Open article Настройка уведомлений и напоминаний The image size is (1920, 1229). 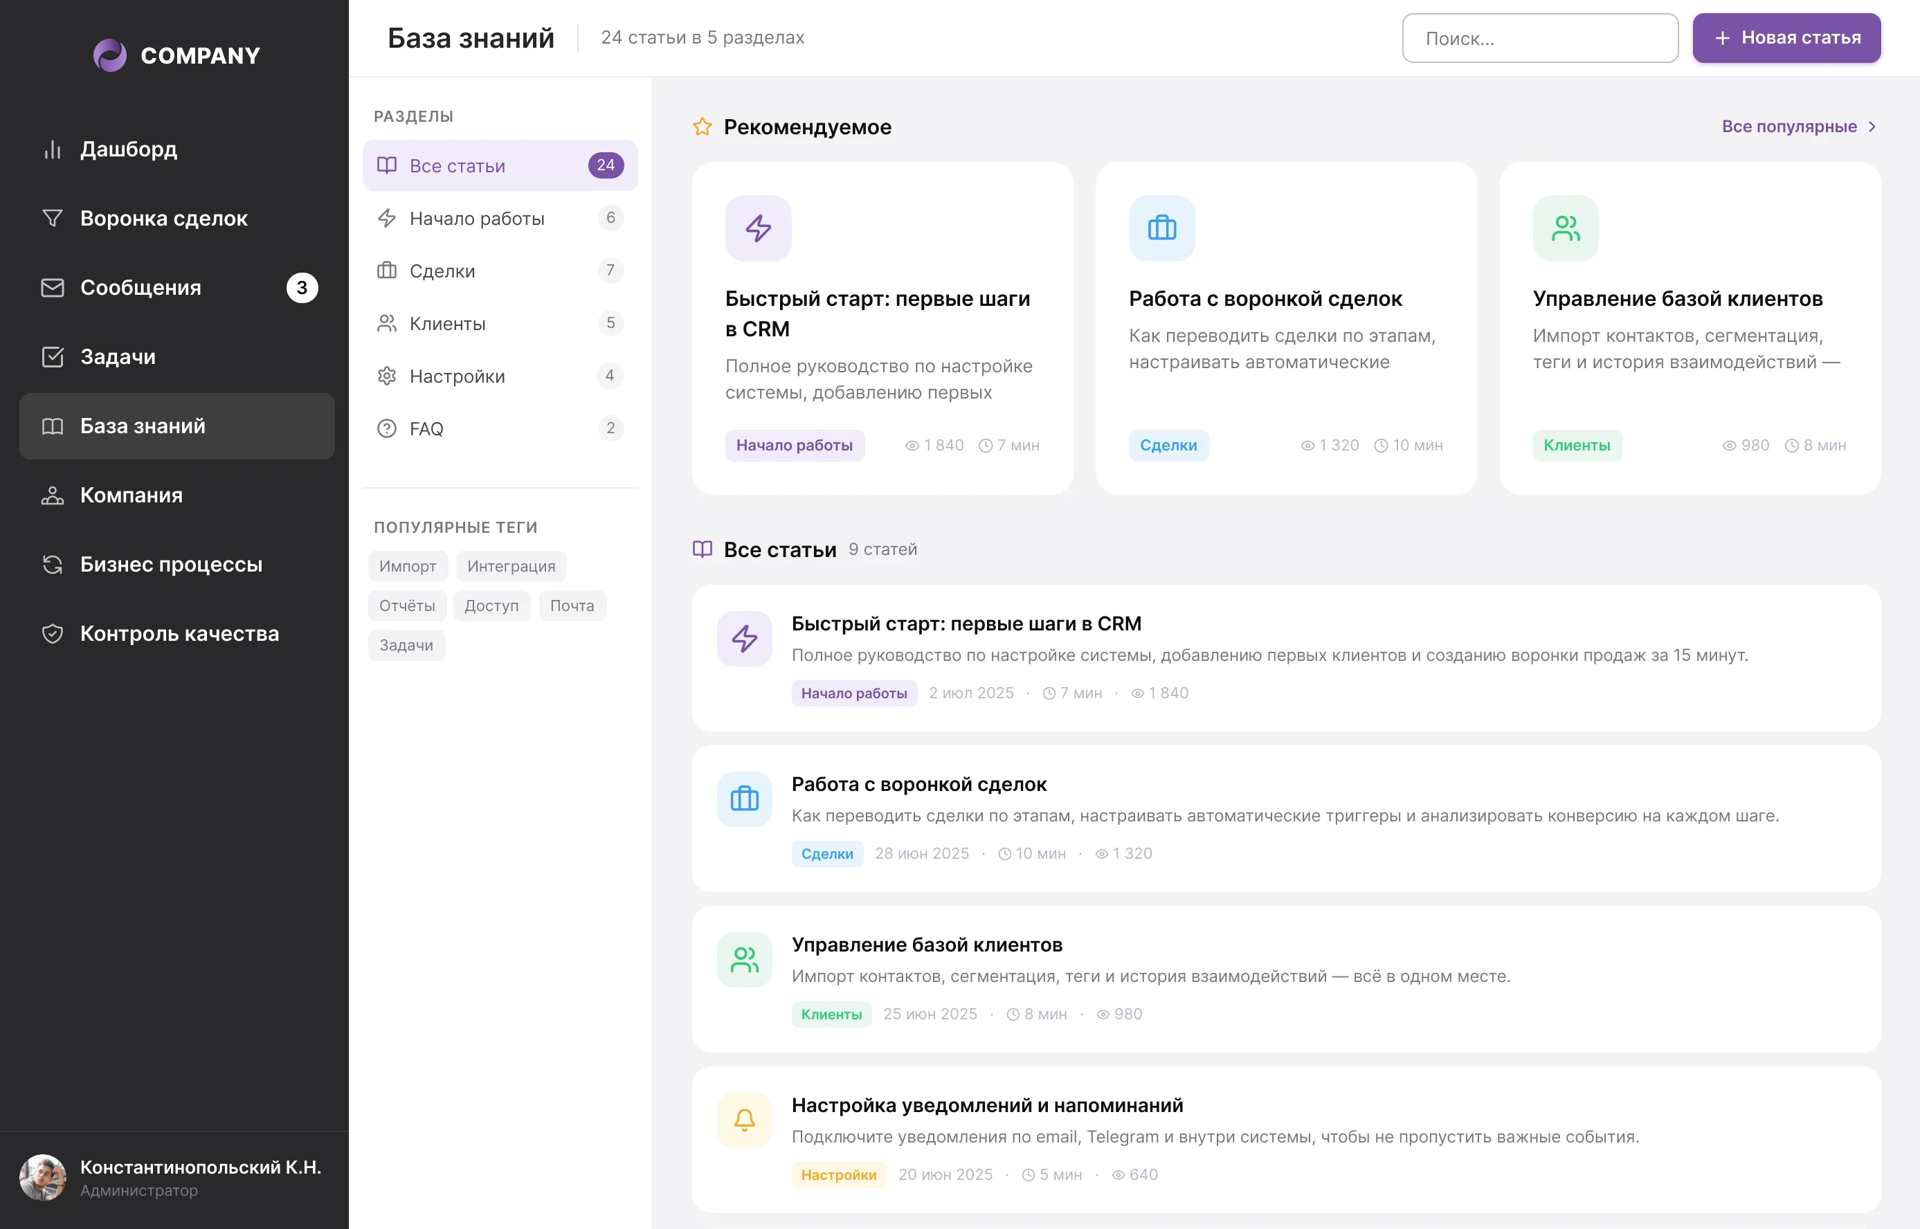coord(987,1104)
